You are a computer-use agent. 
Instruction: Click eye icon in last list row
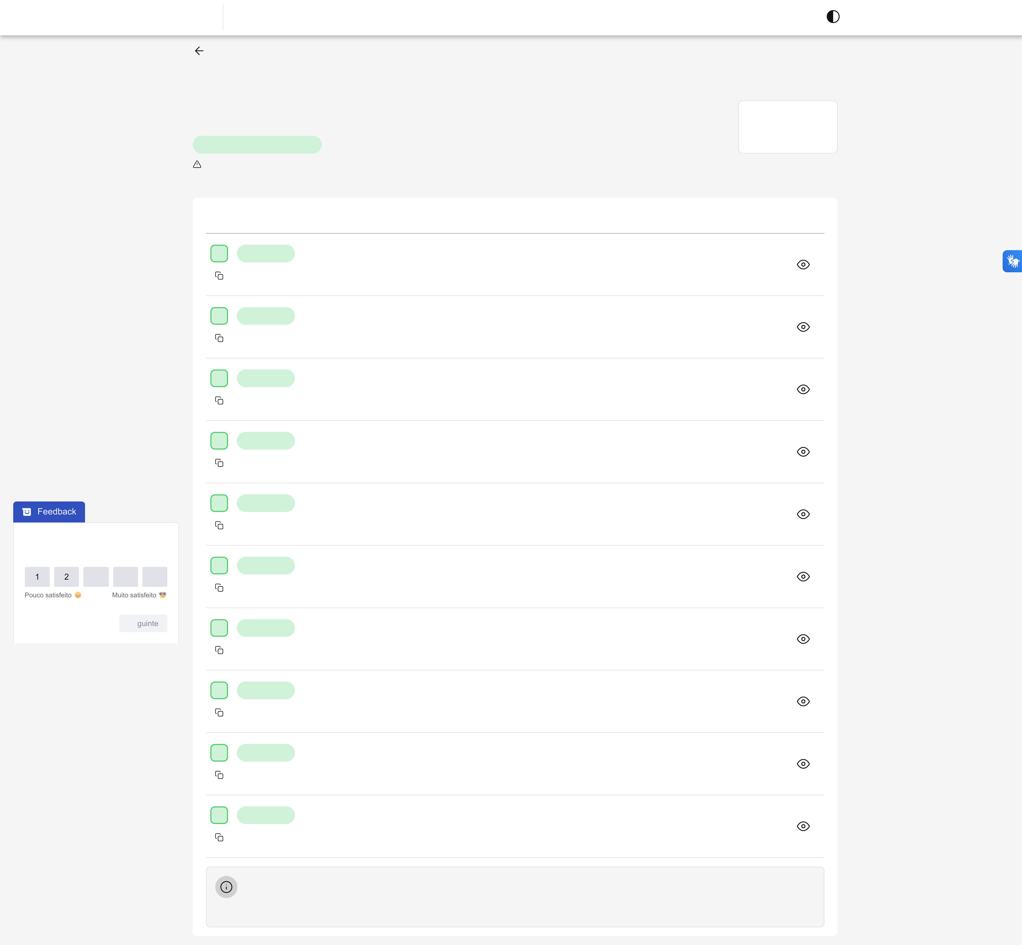tap(803, 826)
